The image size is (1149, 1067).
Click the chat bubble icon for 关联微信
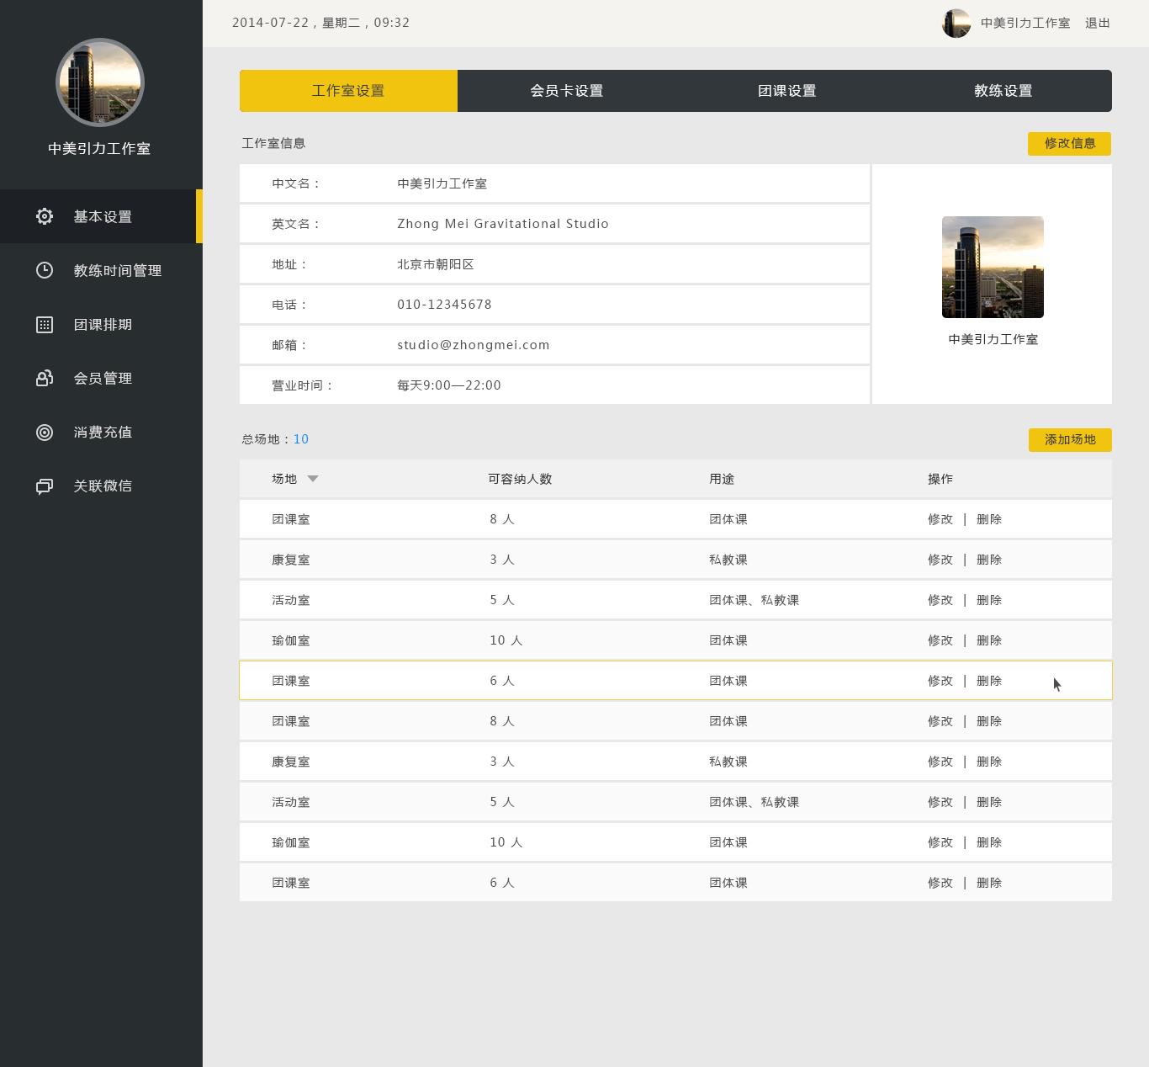[45, 486]
